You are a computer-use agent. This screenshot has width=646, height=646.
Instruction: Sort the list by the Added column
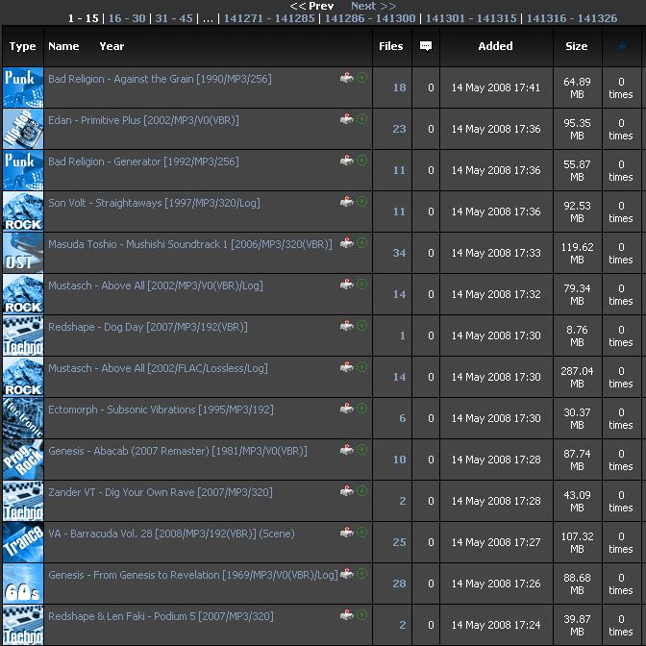(x=495, y=46)
